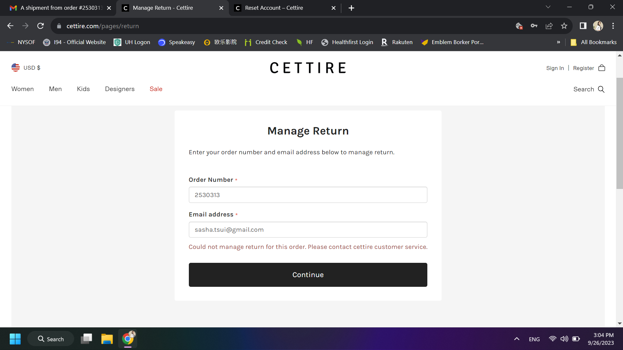This screenshot has width=623, height=350.
Task: Click the Order Number input field
Action: (x=308, y=195)
